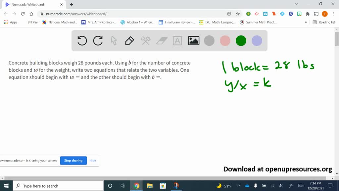
Task: Open the insert image tool
Action: (193, 41)
